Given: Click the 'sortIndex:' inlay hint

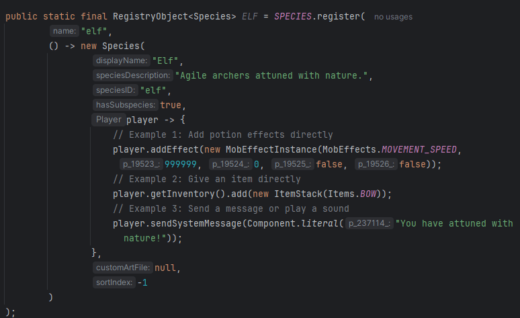Looking at the screenshot, I should (x=114, y=282).
